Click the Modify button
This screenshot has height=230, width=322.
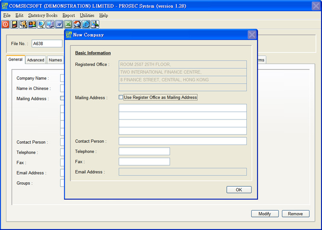(265, 214)
